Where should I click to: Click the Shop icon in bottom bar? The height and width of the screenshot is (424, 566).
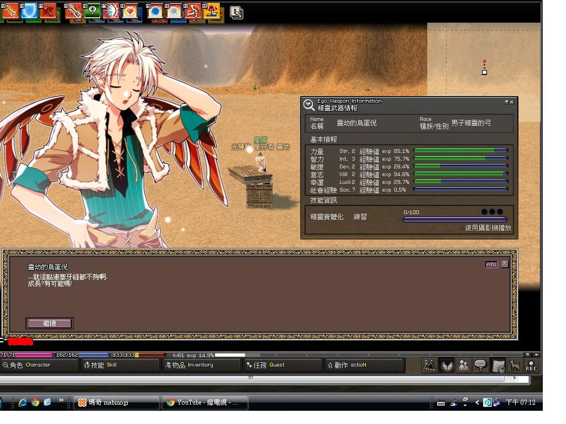(429, 365)
